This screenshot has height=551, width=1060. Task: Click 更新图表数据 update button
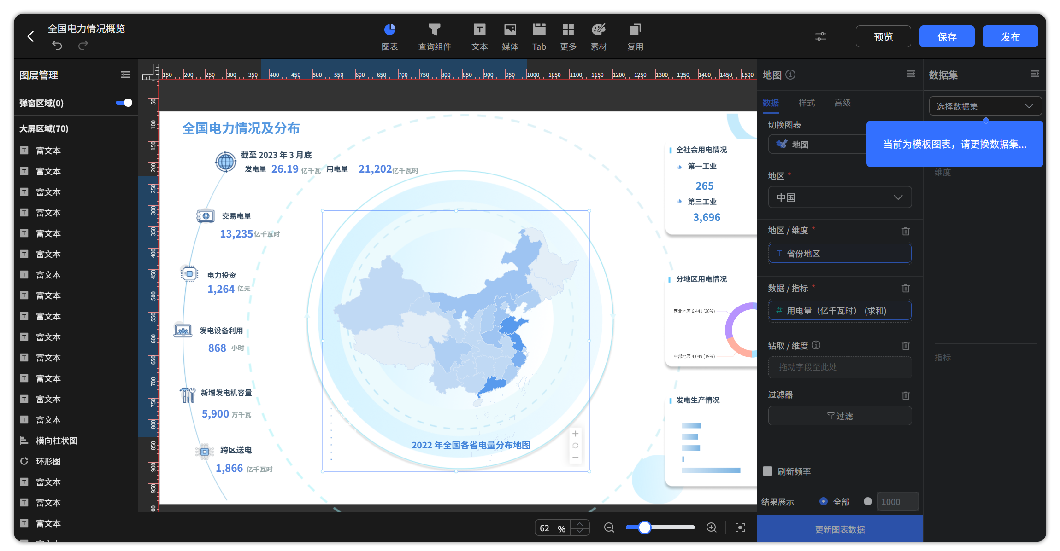click(x=840, y=529)
